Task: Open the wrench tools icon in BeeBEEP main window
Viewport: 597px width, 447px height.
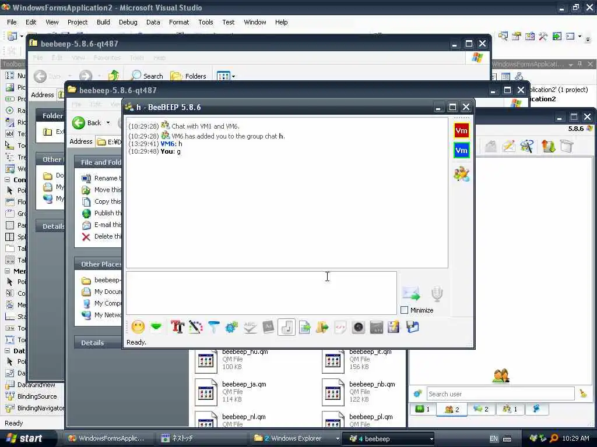Action: click(x=527, y=146)
